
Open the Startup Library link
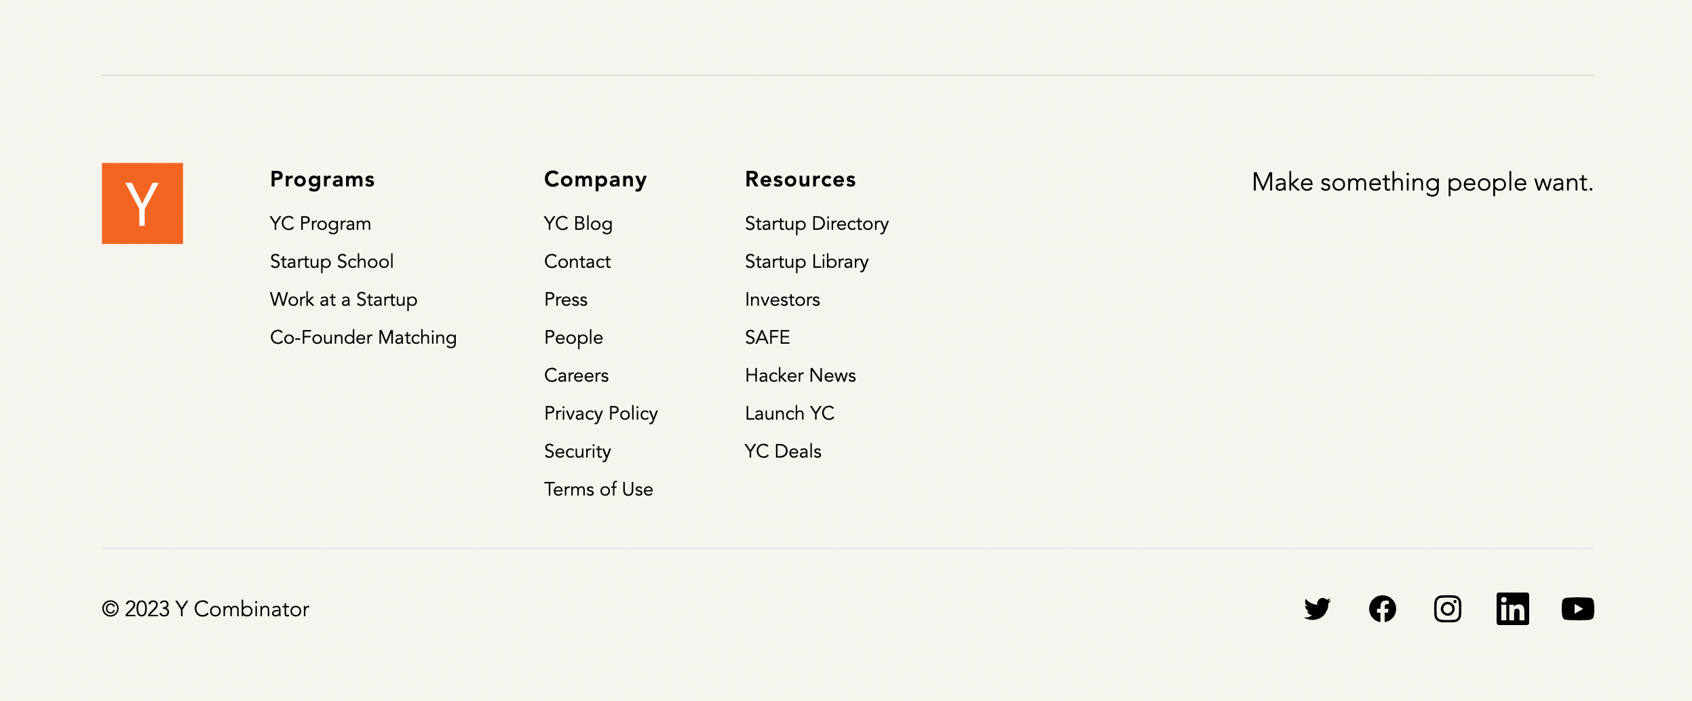(806, 262)
